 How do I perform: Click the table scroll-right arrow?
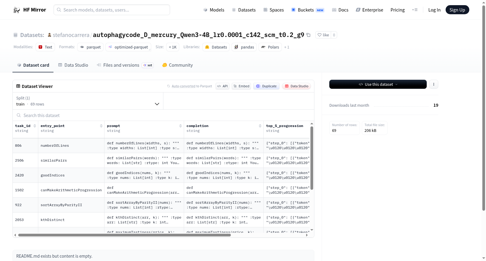(x=307, y=235)
